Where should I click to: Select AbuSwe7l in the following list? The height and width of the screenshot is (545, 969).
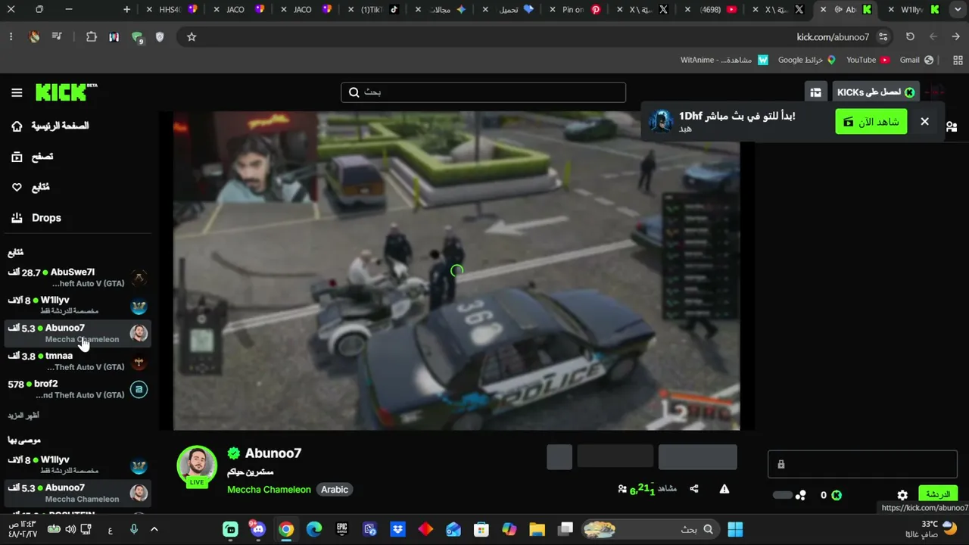coord(77,278)
